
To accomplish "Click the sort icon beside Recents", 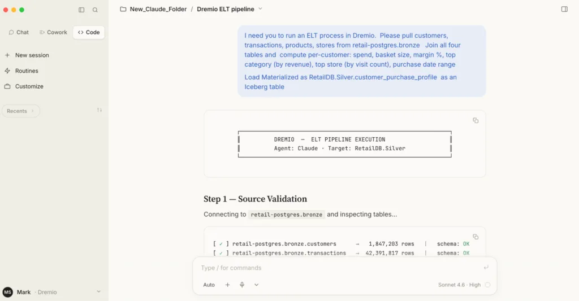I will tap(100, 110).
